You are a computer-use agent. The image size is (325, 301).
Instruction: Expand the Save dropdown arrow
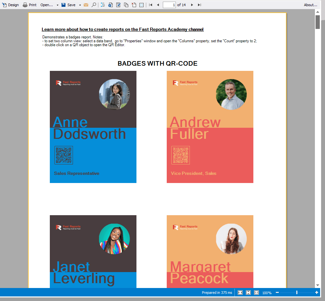[x=80, y=5]
